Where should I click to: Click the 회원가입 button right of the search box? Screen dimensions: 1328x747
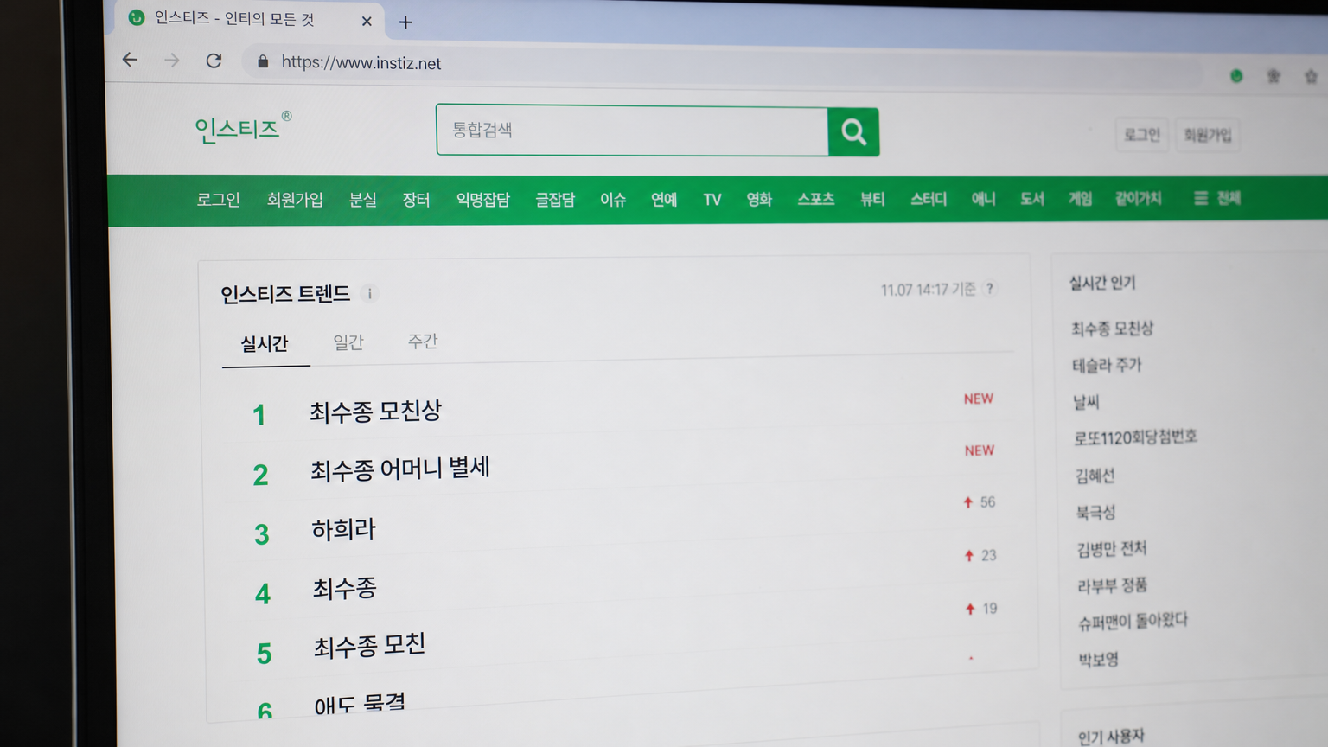(x=1207, y=135)
